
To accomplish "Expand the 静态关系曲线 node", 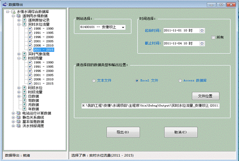I will 13,117.
